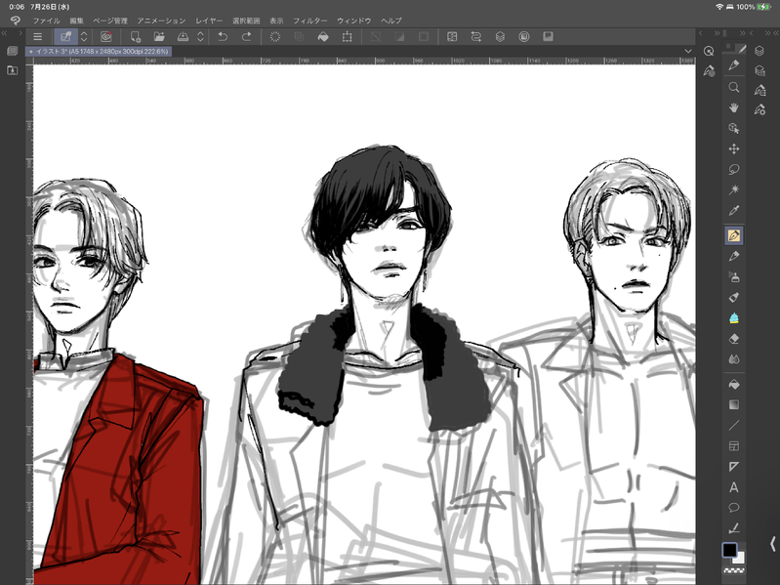The image size is (780, 585).
Task: Select the Eyedropper tool
Action: click(734, 210)
